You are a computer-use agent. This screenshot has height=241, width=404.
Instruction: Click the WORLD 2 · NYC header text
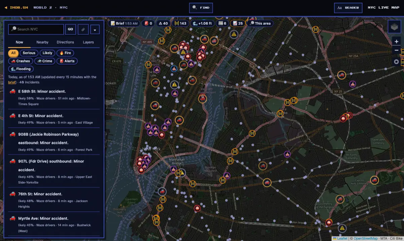[x=50, y=7]
